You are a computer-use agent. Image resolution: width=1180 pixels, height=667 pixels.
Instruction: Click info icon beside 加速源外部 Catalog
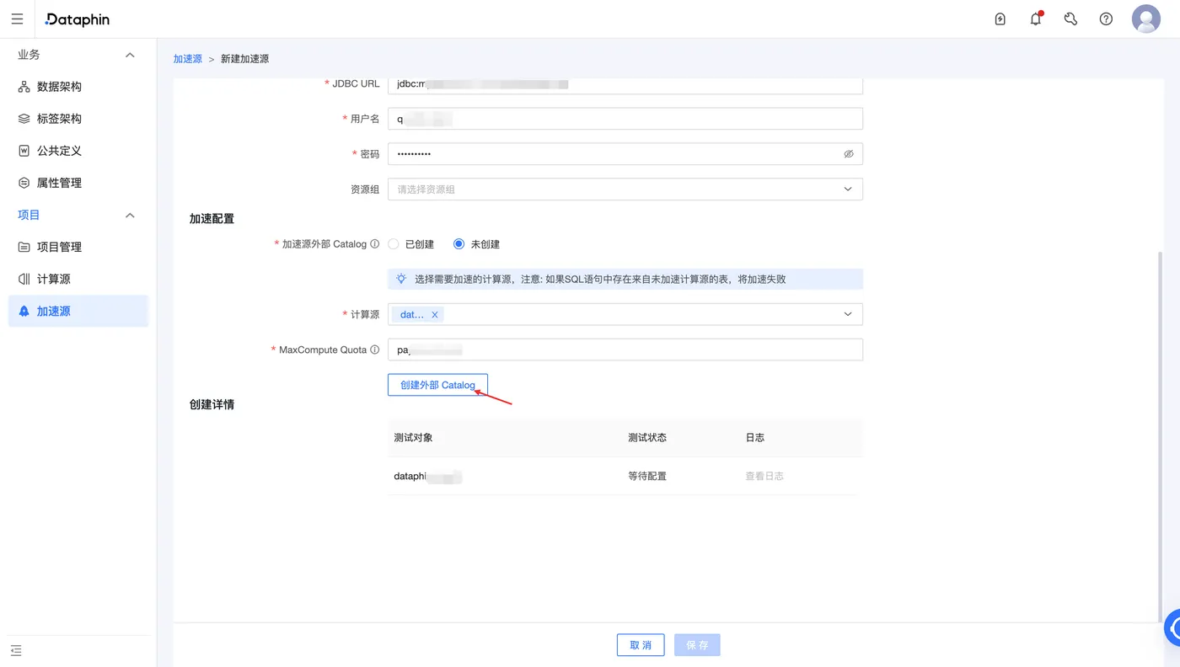click(375, 244)
